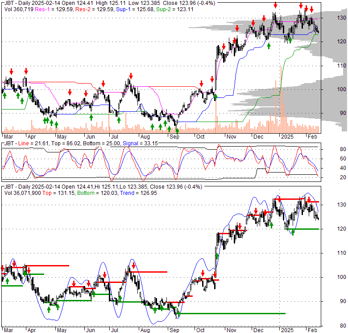Screen dimensions: 348x333
Task: Click the 'Bottom = 120.03' label in bottom chart
Action: point(97,193)
